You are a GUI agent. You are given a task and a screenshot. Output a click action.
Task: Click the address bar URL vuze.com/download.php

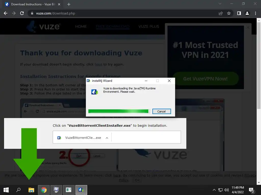[56, 13]
